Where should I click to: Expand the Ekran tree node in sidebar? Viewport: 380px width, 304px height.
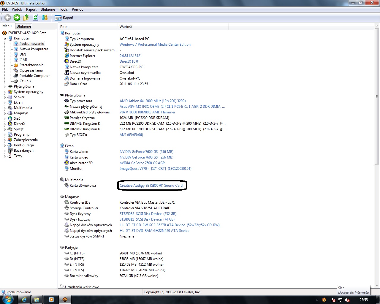5,103
